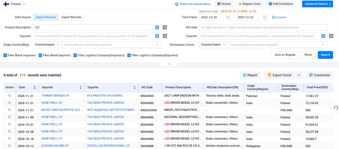Image resolution: width=339 pixels, height=149 pixels.
Task: Open calendar icon for start date 2023-12-23
Action: click(228, 17)
